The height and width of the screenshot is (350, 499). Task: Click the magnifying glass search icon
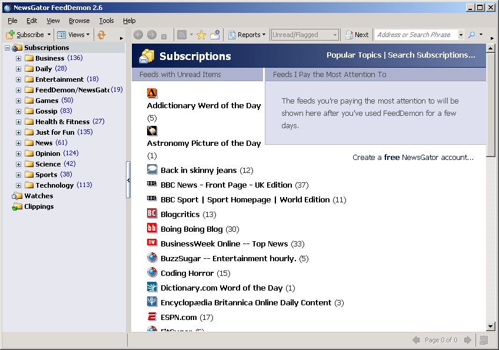[471, 35]
